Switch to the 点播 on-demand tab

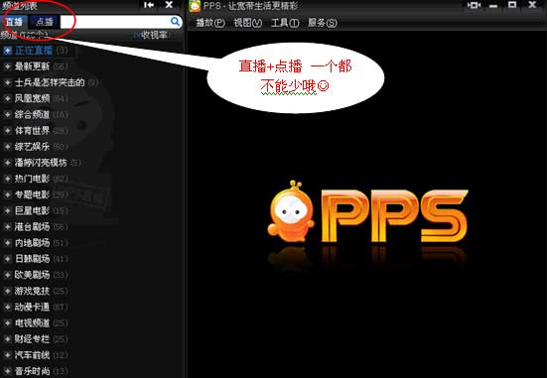coord(45,22)
